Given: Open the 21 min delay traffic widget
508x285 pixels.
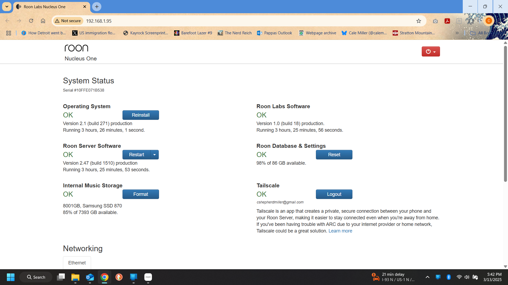Looking at the screenshot, I should click(394, 277).
